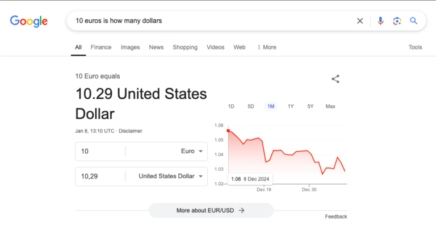Image resolution: width=436 pixels, height=230 pixels.
Task: Click the blue search magnifier icon
Action: click(x=414, y=21)
